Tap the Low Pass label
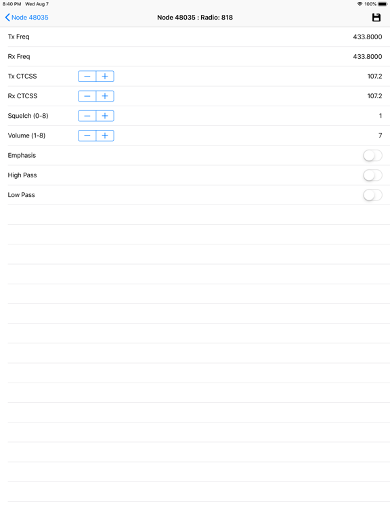390x520 pixels. pos(21,195)
